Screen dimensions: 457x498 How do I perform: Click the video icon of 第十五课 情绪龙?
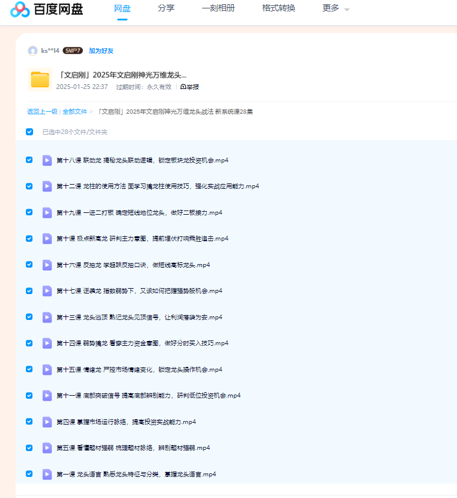[x=47, y=370]
